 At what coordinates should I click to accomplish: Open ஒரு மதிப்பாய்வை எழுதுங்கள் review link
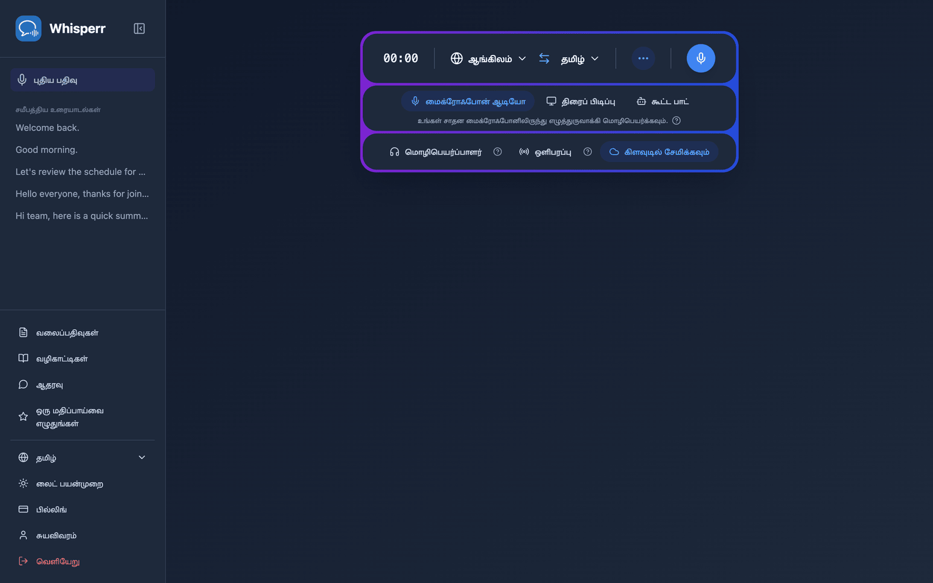[x=82, y=417]
